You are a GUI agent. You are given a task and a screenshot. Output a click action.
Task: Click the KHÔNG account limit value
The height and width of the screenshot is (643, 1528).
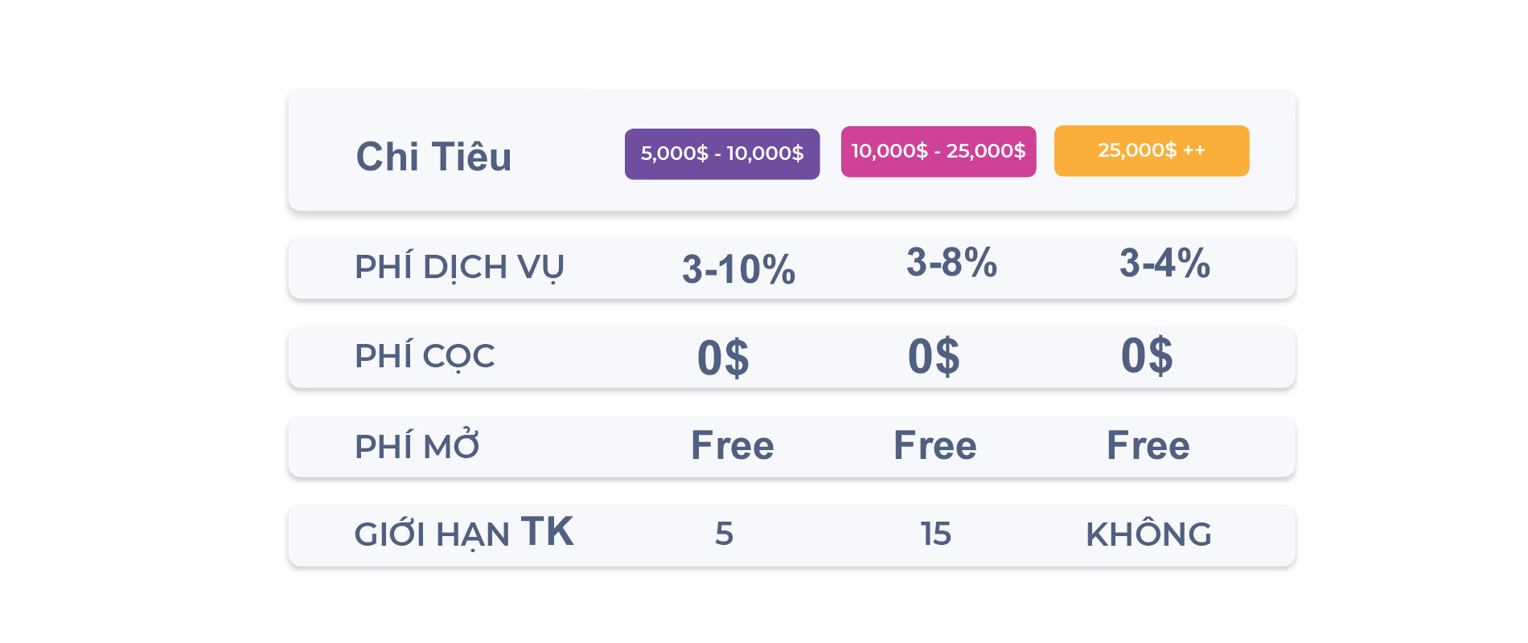1148,533
